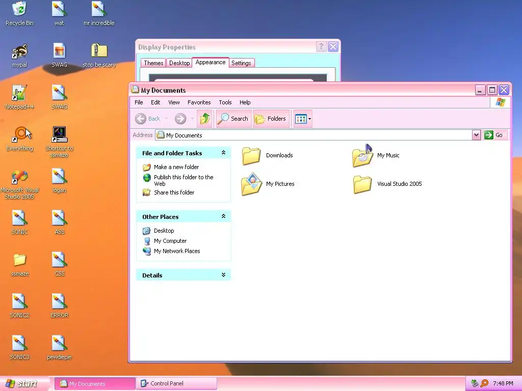Viewport: 522px width, 391px height.
Task: Click the Back navigation button
Action: pyautogui.click(x=147, y=119)
